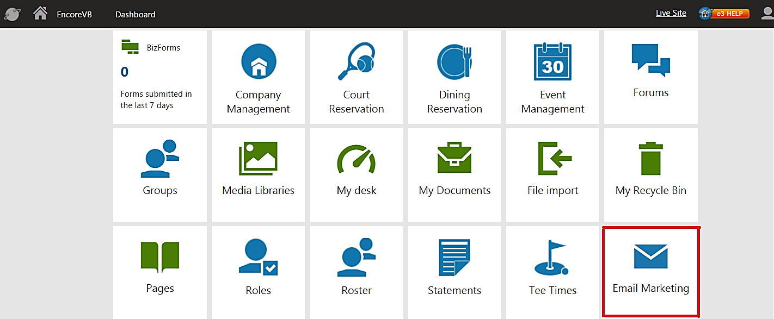Select the Dashboard tab in header
This screenshot has height=319, width=774.
tap(135, 15)
